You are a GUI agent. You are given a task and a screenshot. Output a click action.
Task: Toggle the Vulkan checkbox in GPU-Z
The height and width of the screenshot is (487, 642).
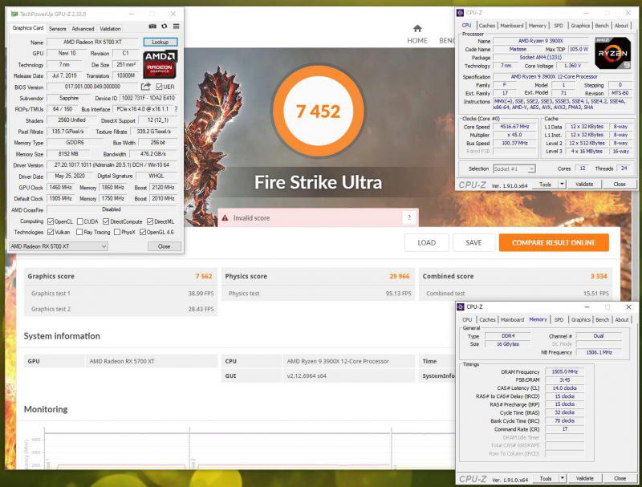pos(51,232)
